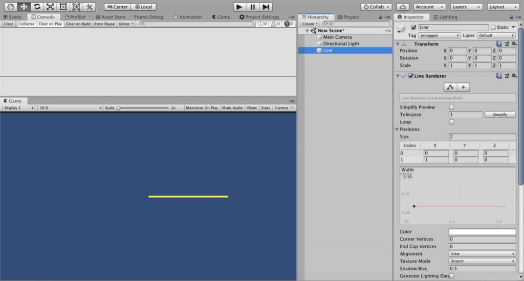The image size is (524, 281).
Task: Collapse the New Scene tree
Action: [307, 31]
